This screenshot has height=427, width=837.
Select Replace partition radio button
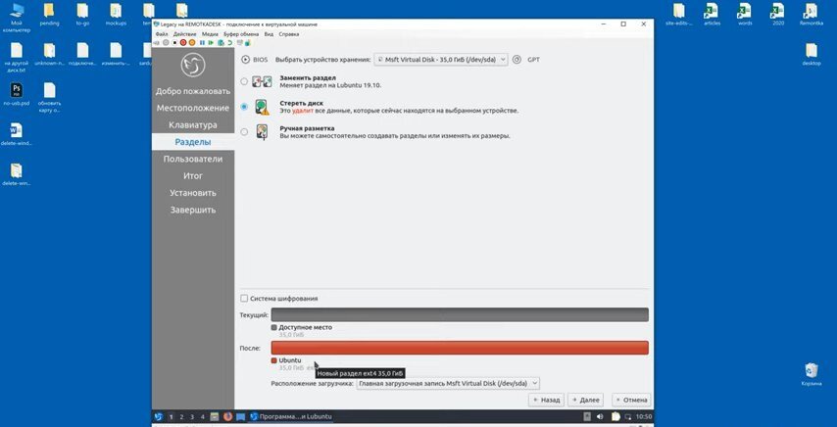pyautogui.click(x=244, y=81)
